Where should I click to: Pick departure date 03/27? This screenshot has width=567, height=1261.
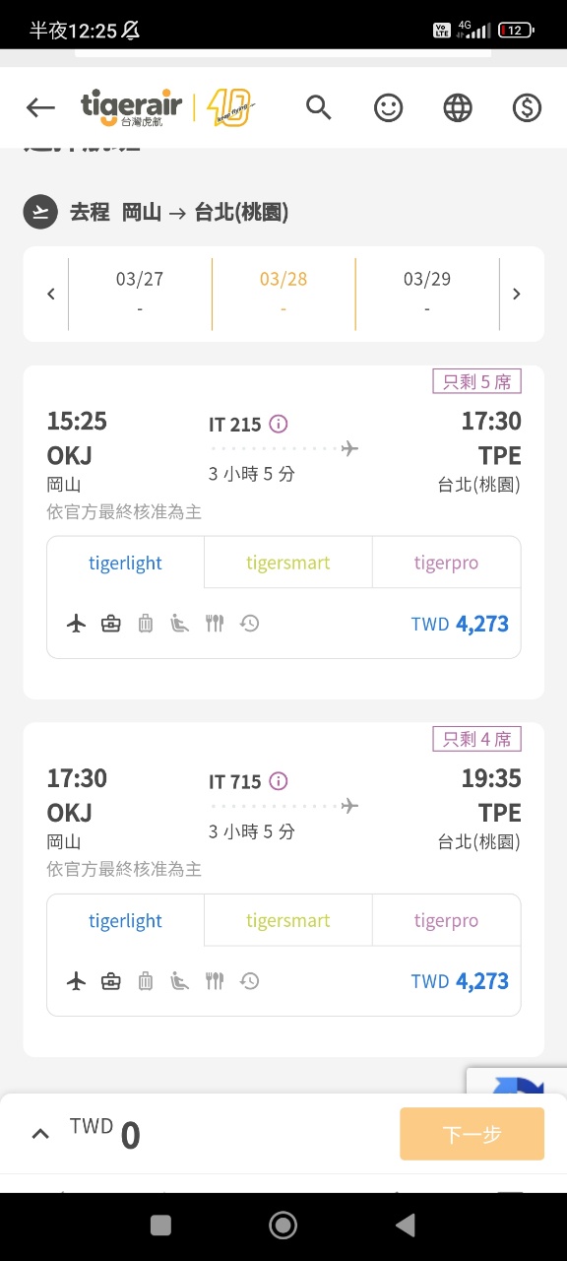tap(140, 294)
